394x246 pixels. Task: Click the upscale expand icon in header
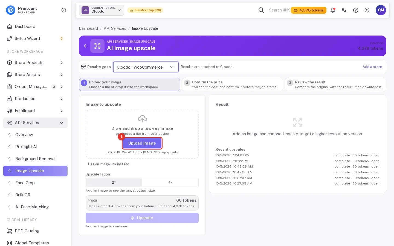click(x=97, y=46)
